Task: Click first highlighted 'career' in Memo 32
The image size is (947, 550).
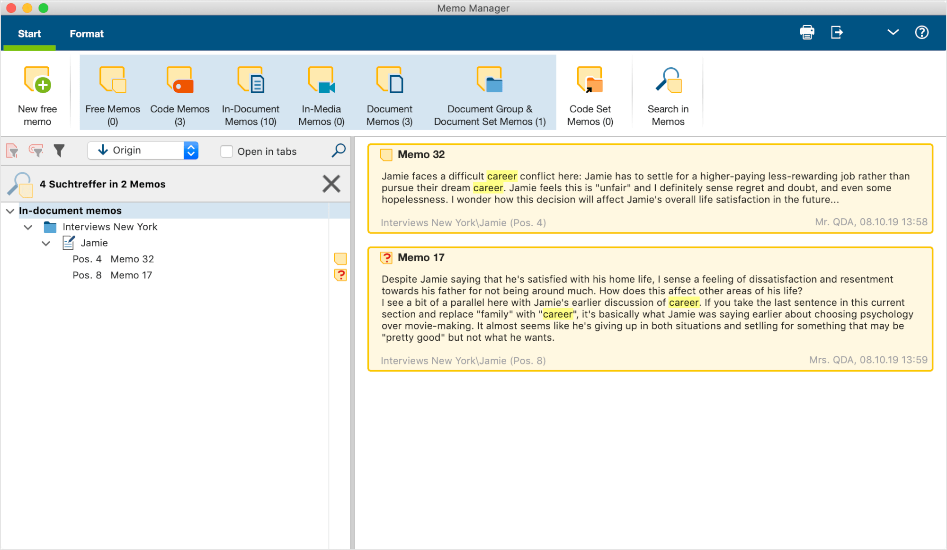Action: (x=502, y=176)
